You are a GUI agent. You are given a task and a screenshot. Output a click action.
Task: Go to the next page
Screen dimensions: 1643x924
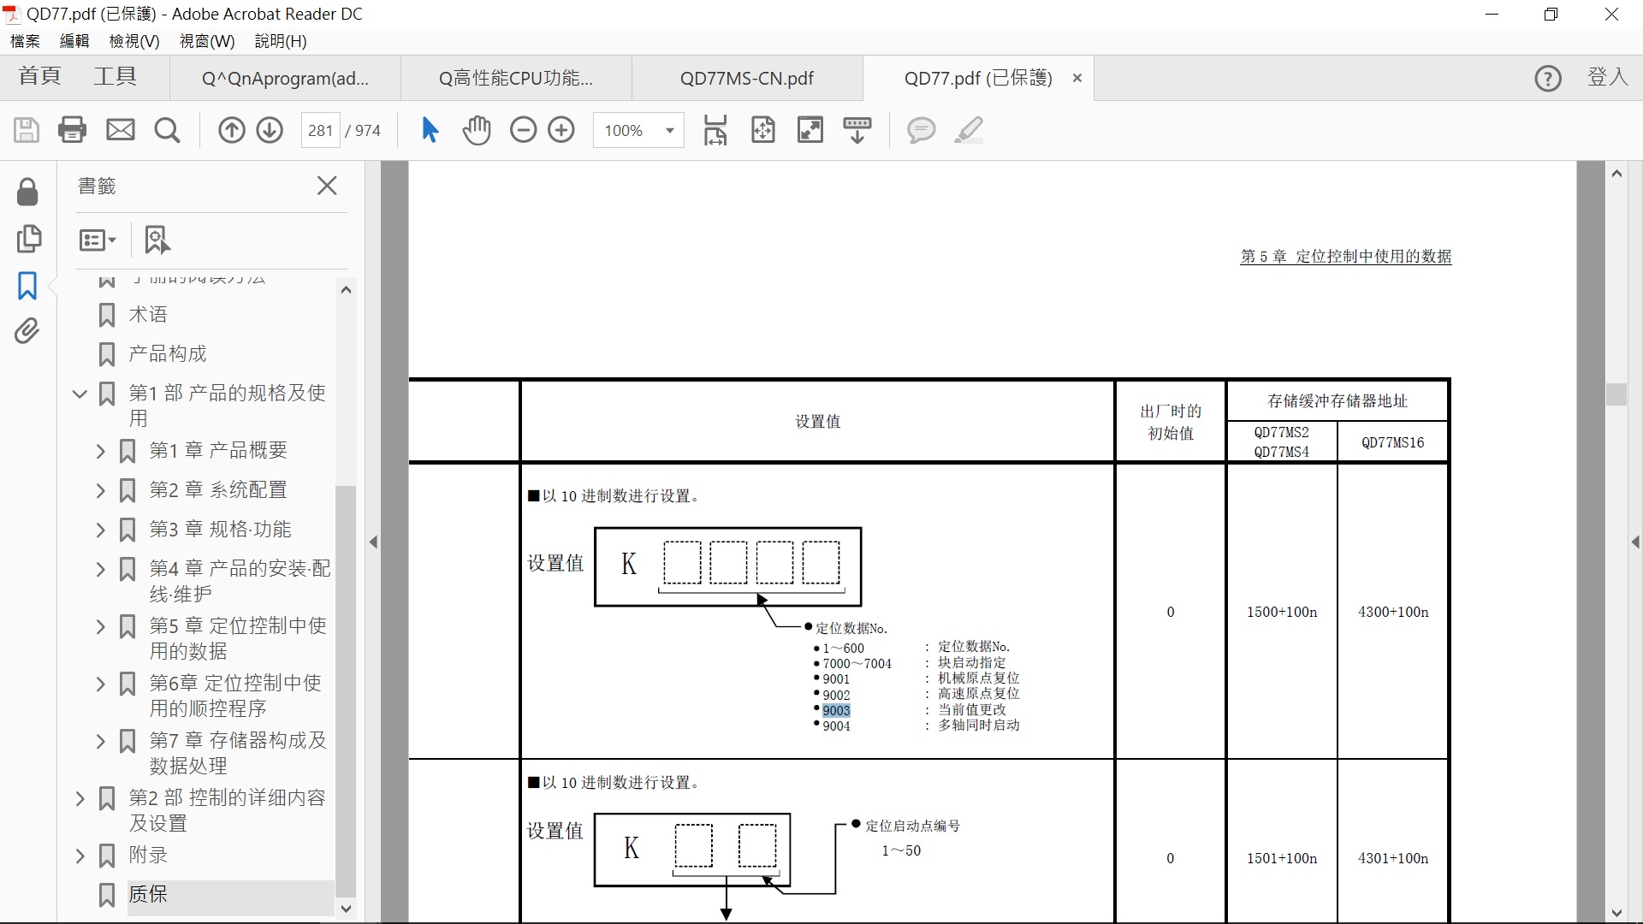(x=270, y=130)
